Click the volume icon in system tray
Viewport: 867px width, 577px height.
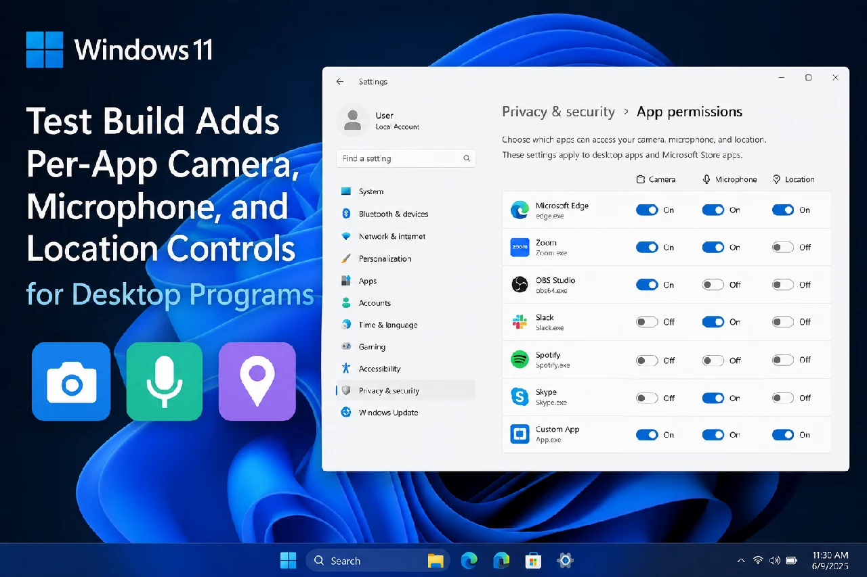pos(774,561)
